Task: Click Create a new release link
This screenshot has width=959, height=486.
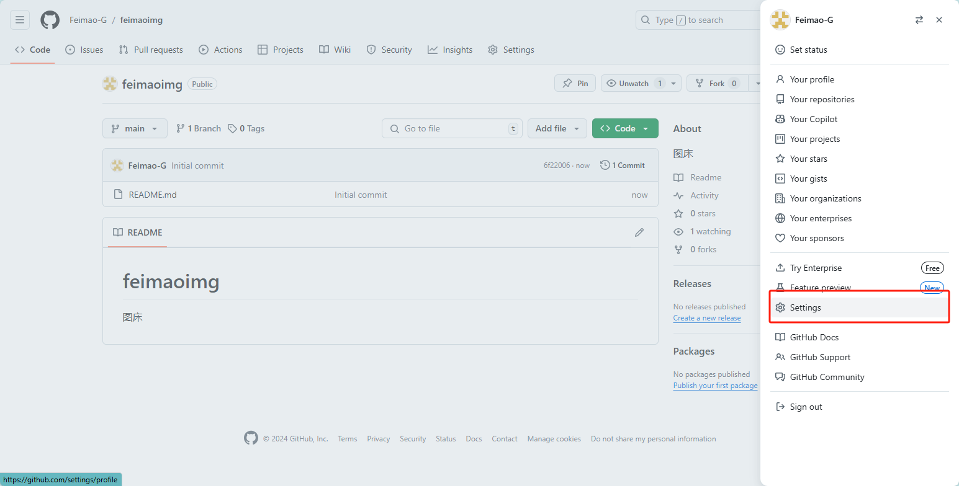Action: [x=707, y=318]
